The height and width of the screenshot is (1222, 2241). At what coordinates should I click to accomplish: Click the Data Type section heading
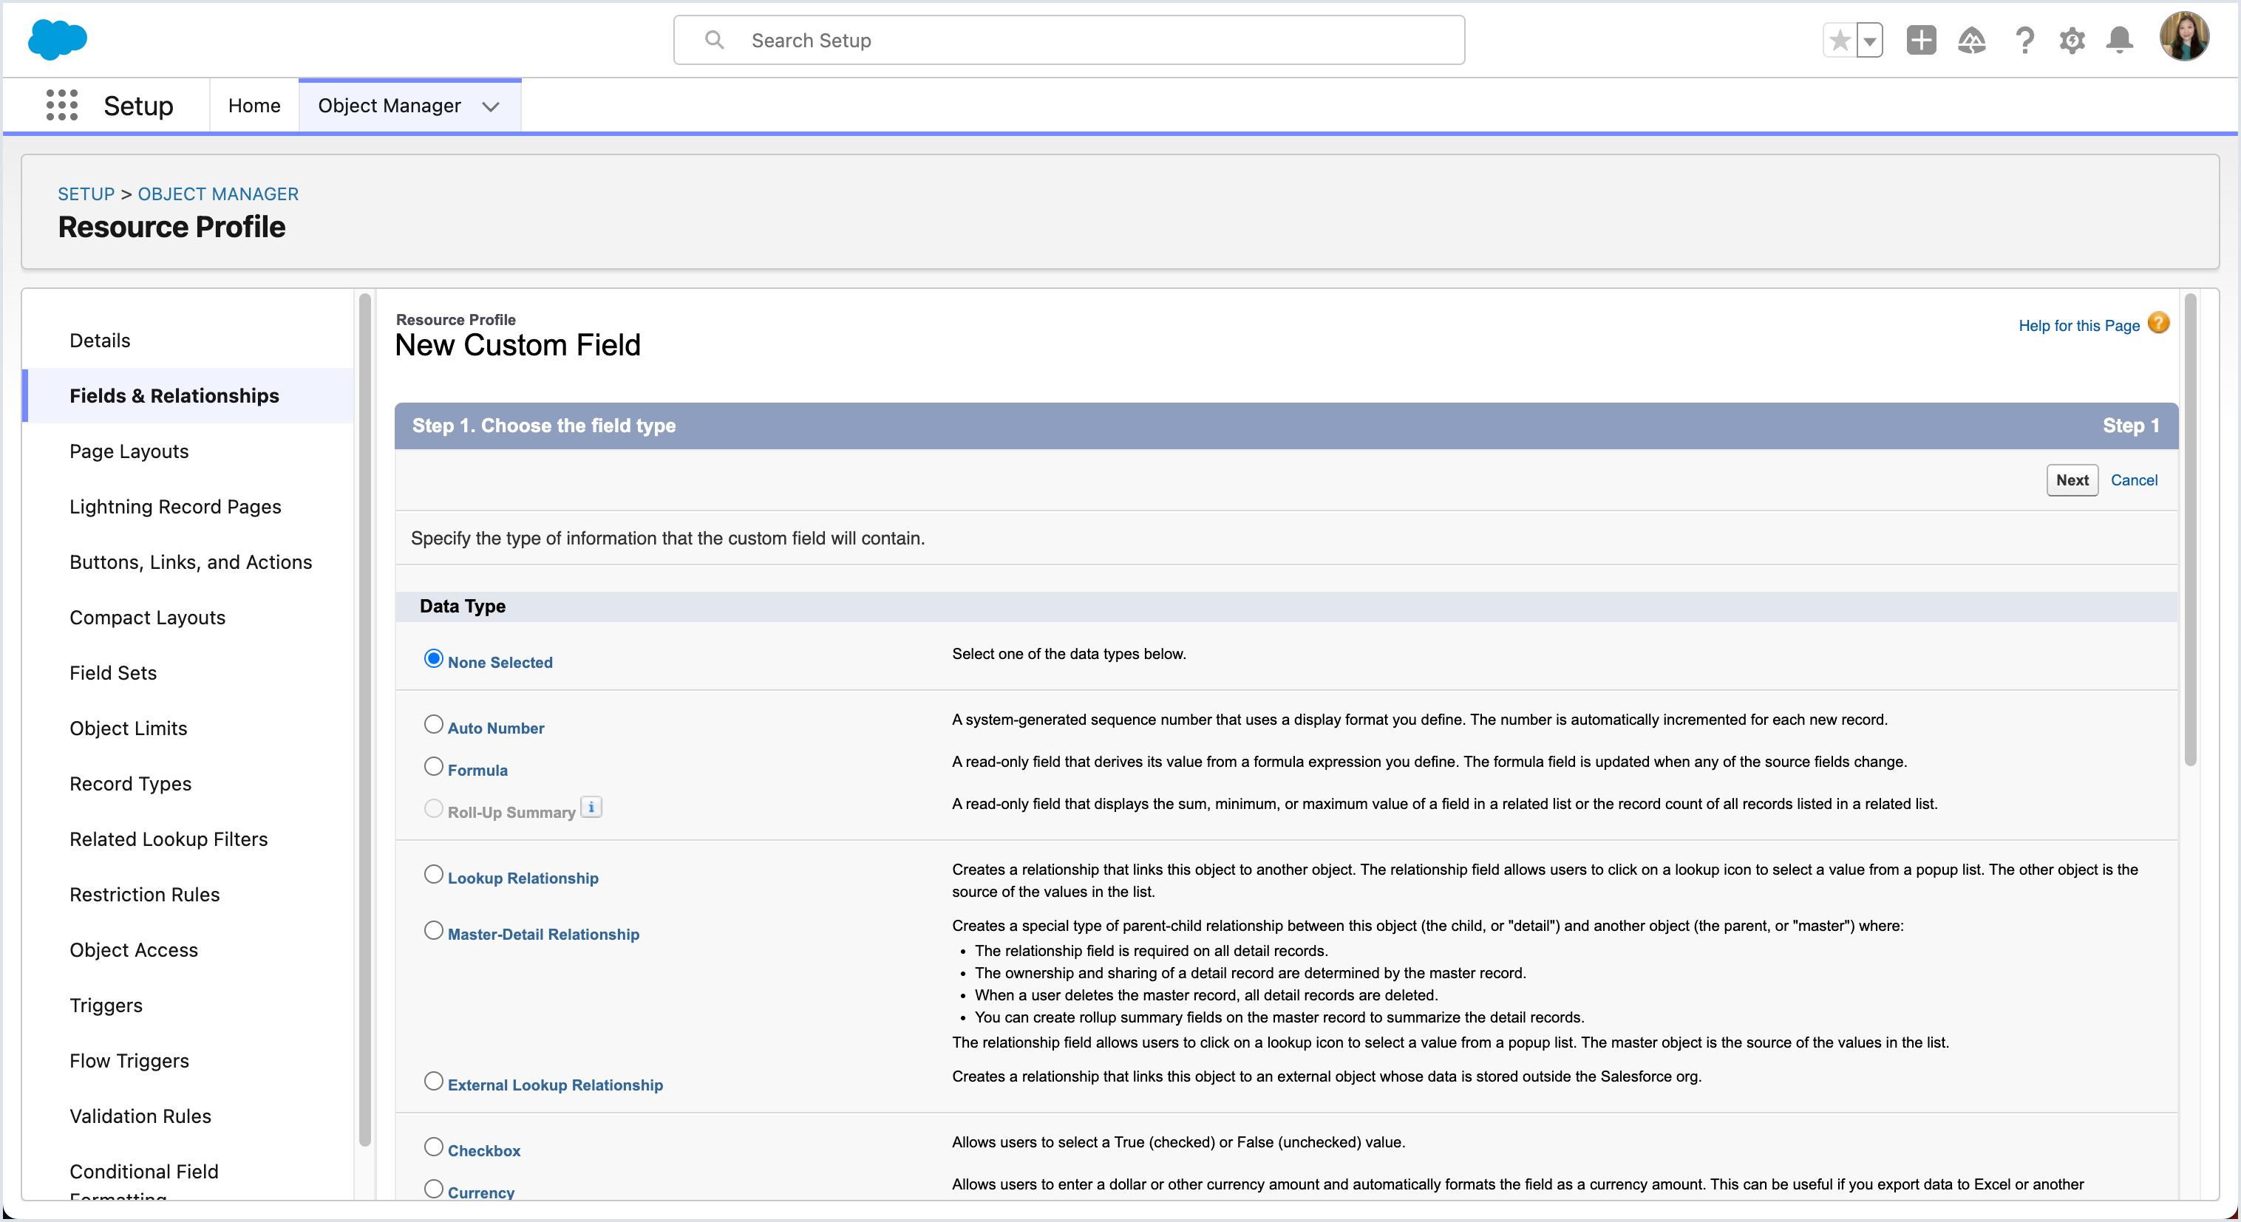pos(462,607)
